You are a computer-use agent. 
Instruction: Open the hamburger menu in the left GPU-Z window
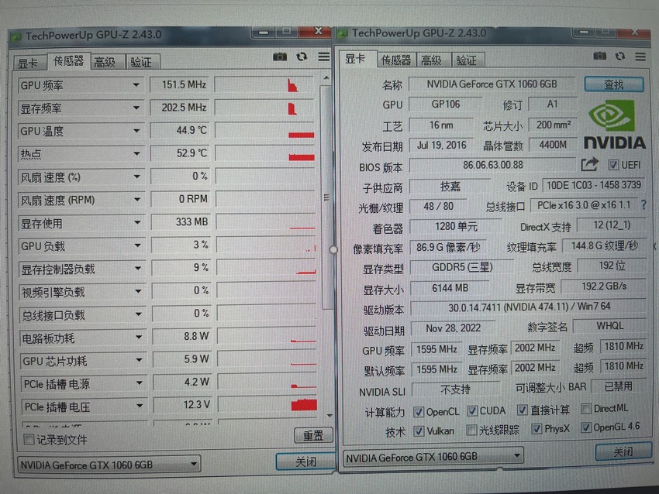(323, 57)
